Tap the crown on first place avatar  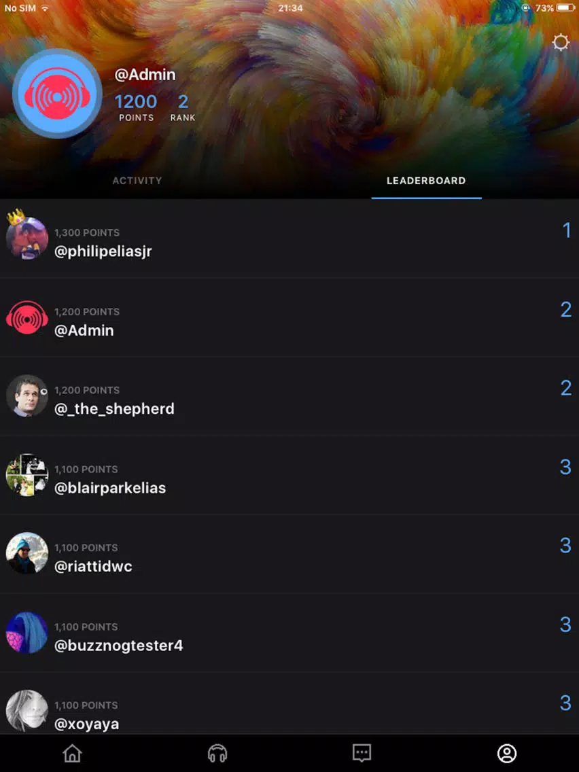click(16, 217)
